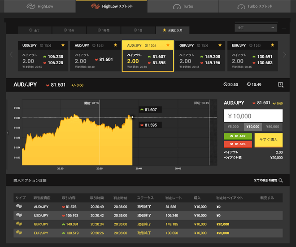This screenshot has width=296, height=247.
Task: Click the 今すぐ購入 buy now button
Action: (269, 140)
